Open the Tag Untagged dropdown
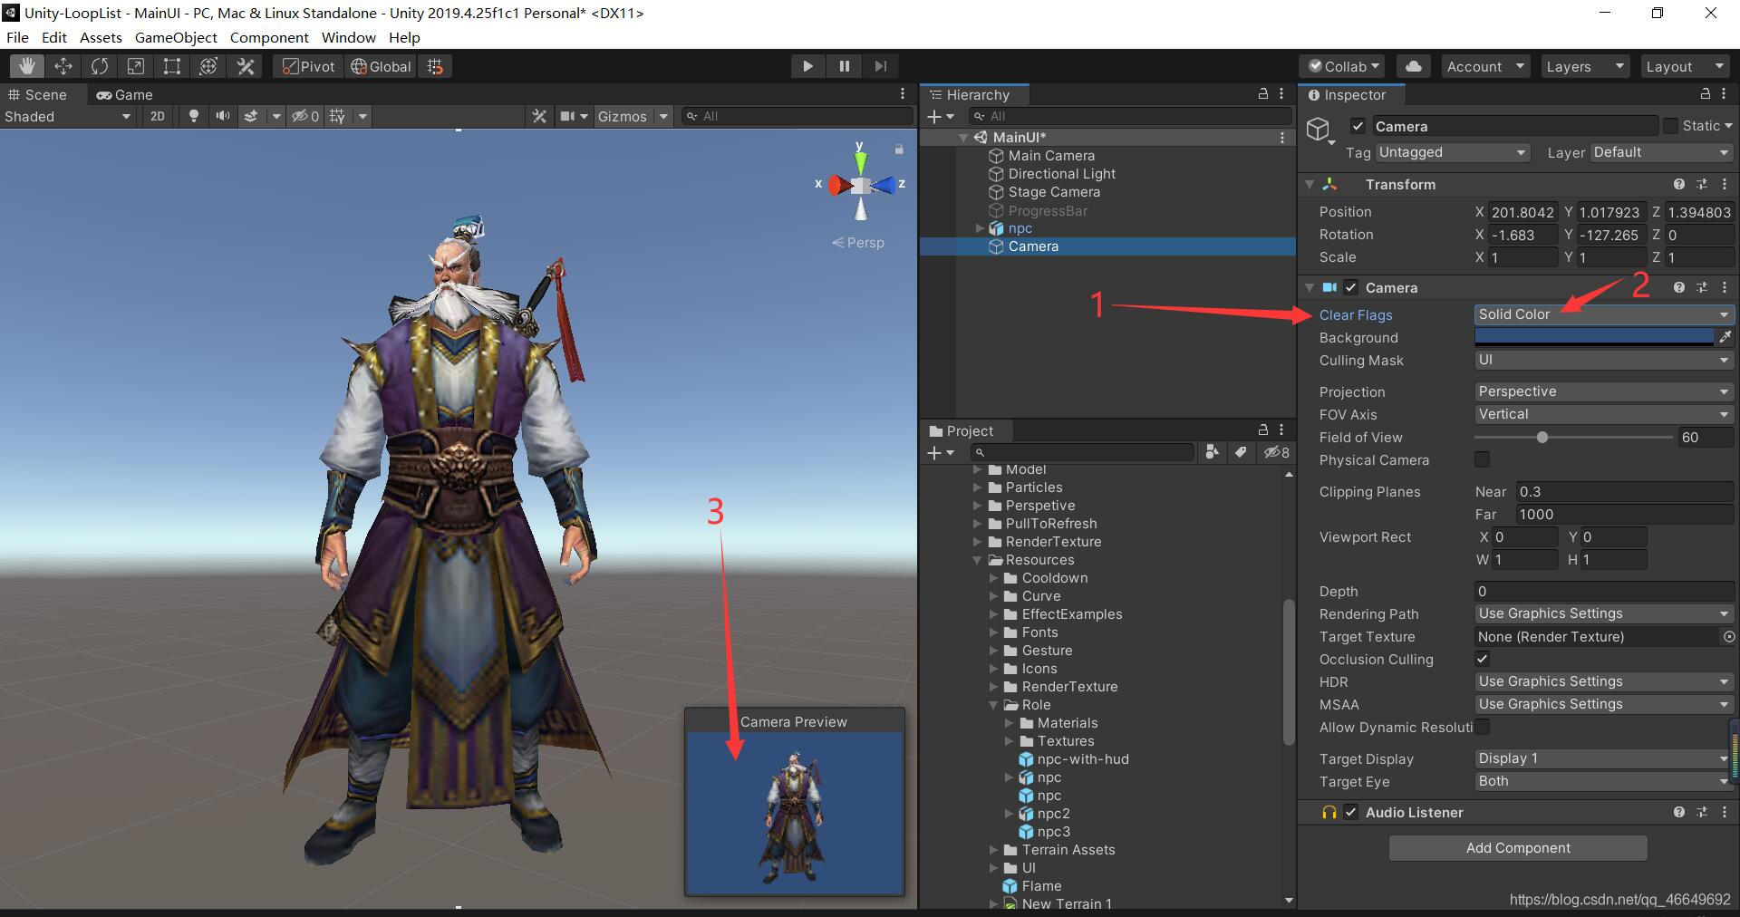 tap(1453, 152)
